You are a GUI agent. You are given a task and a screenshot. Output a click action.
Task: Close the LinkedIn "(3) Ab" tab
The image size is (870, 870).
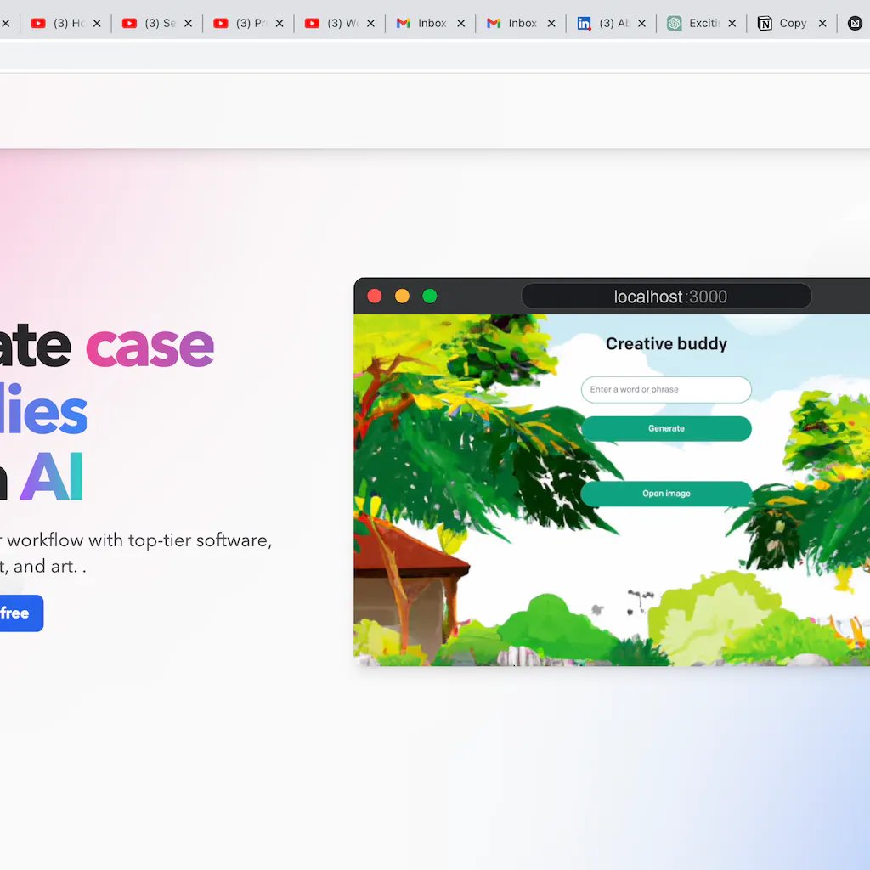click(x=641, y=24)
